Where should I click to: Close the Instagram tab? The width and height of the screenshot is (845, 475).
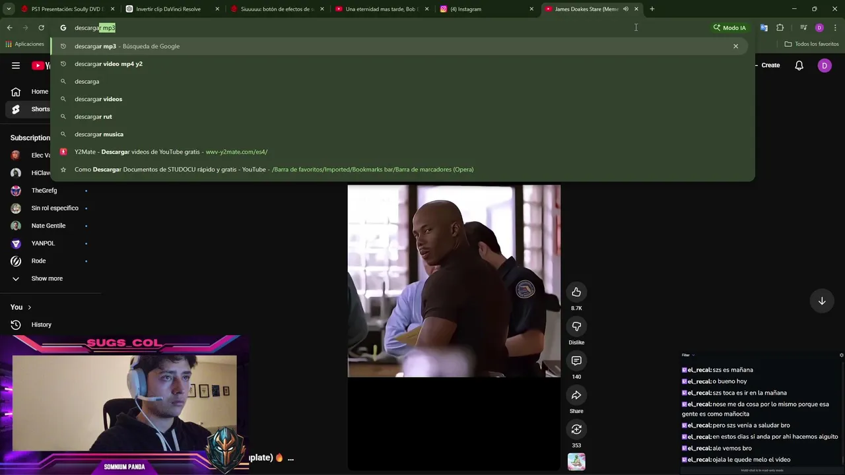531,9
